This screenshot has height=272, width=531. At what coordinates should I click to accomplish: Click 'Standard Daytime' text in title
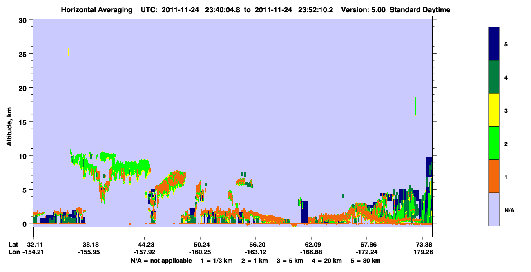coord(420,10)
